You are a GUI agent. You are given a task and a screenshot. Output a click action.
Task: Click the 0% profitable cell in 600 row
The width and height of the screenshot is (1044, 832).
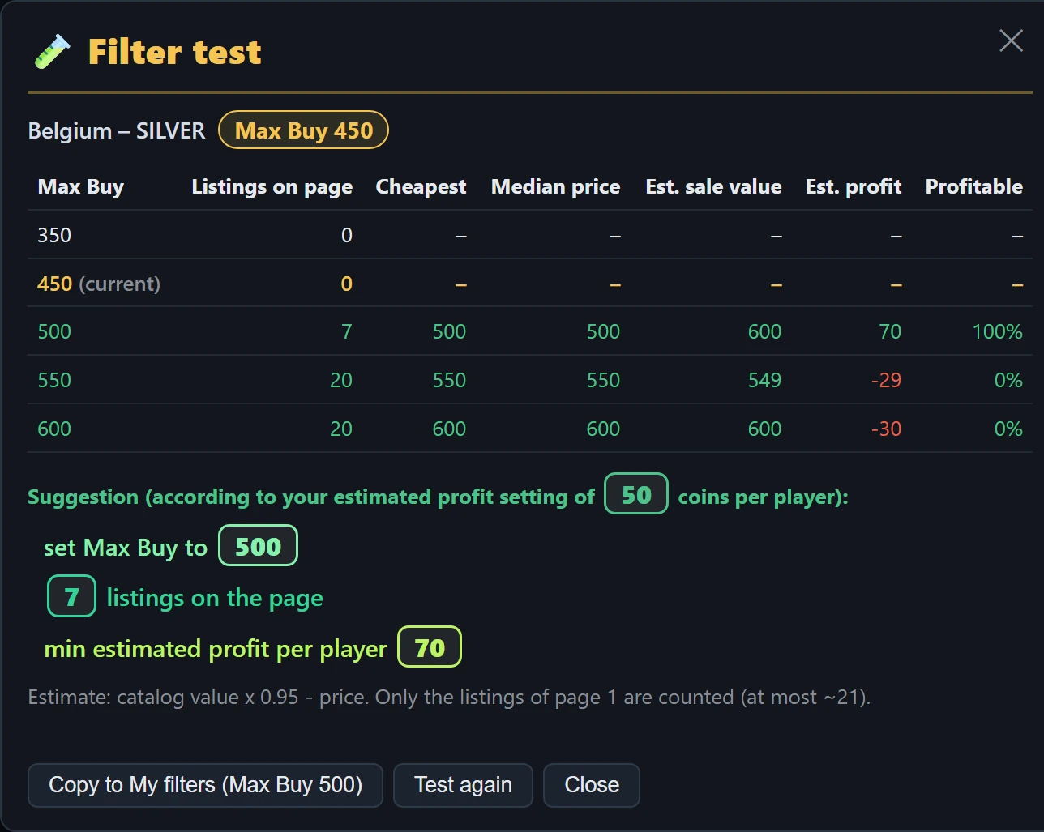[1008, 429]
